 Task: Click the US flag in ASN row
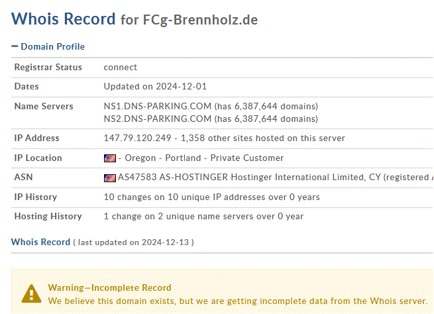tap(110, 178)
